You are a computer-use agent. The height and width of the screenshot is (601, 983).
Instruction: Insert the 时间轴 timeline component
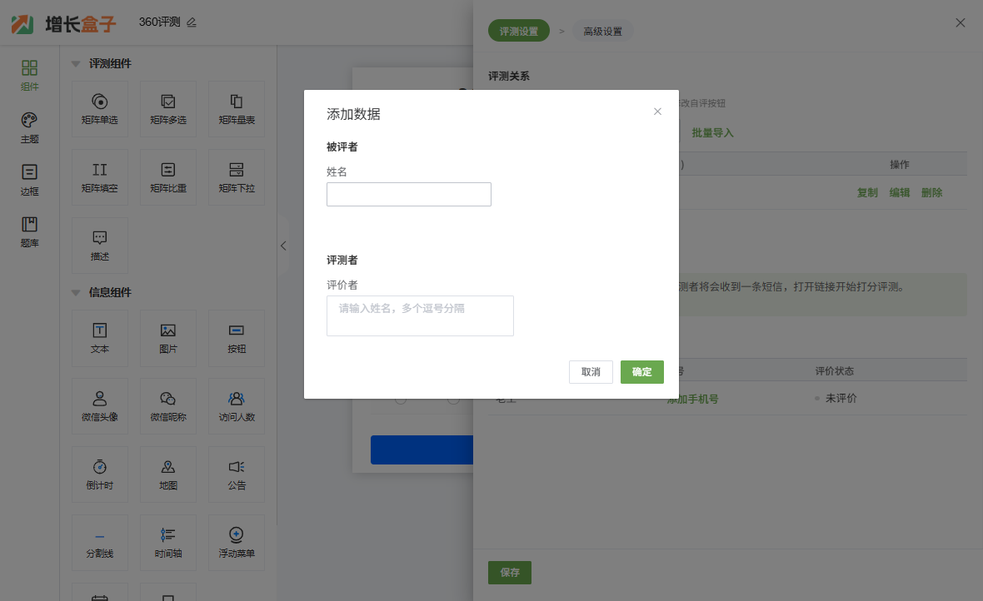(x=168, y=543)
